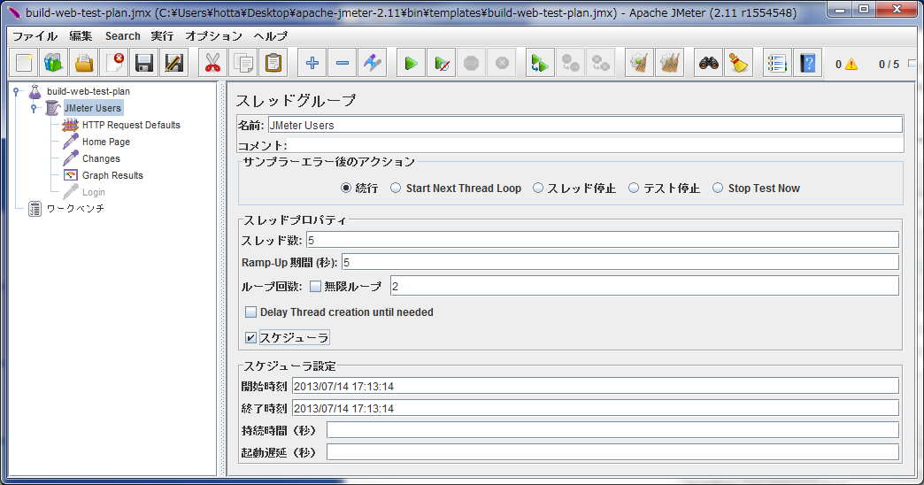Open the ファイル menu
924x485 pixels.
pyautogui.click(x=35, y=36)
